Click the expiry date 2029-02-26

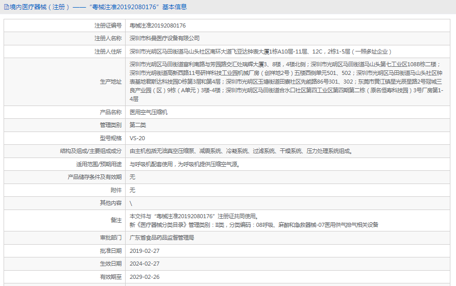click(145, 277)
